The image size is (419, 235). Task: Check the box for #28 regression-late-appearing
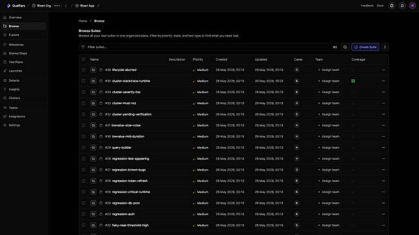(x=84, y=158)
